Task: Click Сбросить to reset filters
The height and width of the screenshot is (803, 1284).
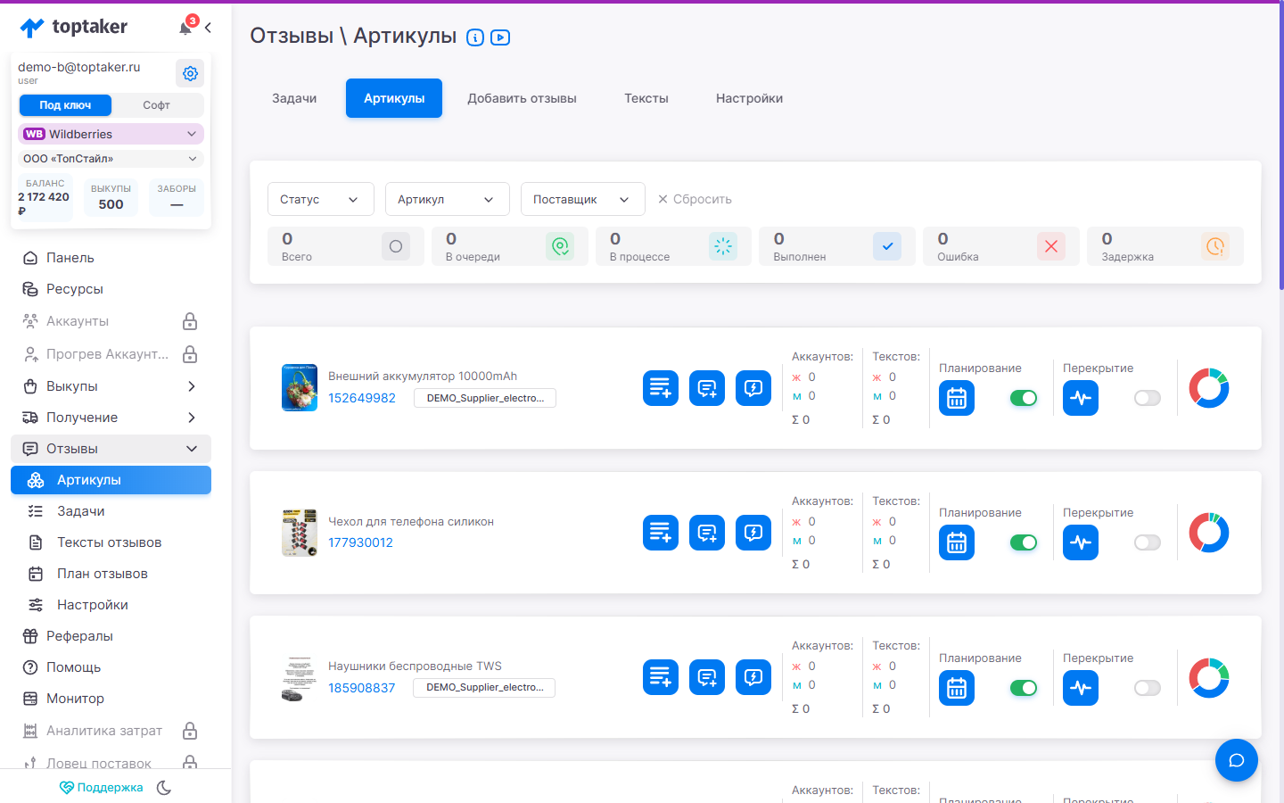Action: pyautogui.click(x=695, y=199)
